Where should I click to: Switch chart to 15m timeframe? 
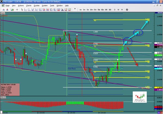click(95, 10)
